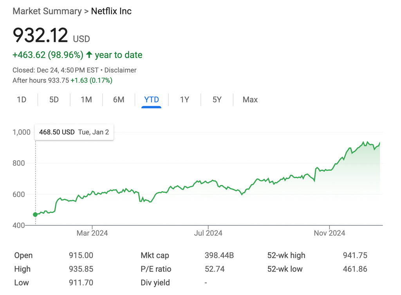Show the 5Y chart range
This screenshot has height=295, width=401.
pyautogui.click(x=217, y=100)
